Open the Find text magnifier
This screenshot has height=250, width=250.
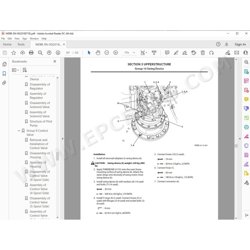pyautogui.click(x=40, y=52)
